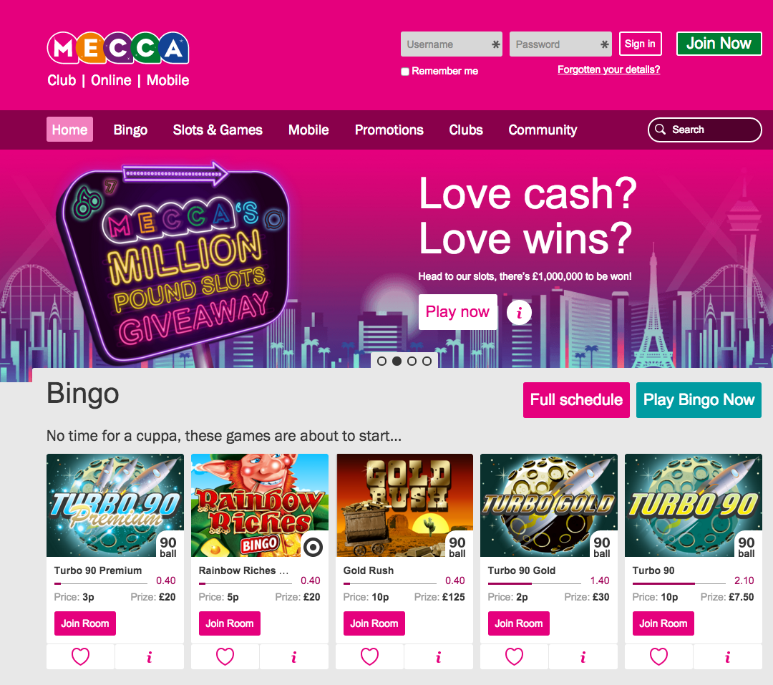This screenshot has height=685, width=773.
Task: Open info icon for Gold Rush game
Action: pyautogui.click(x=438, y=657)
